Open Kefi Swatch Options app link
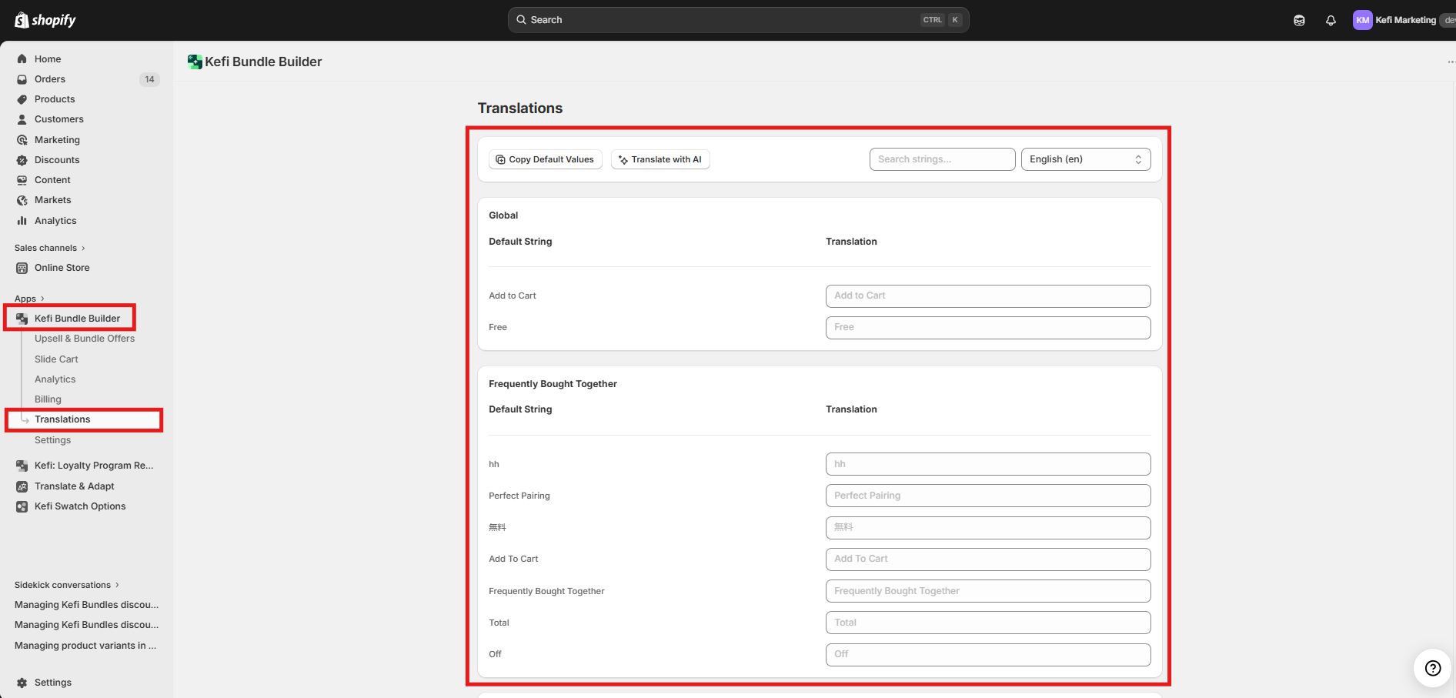1456x698 pixels. 80,506
